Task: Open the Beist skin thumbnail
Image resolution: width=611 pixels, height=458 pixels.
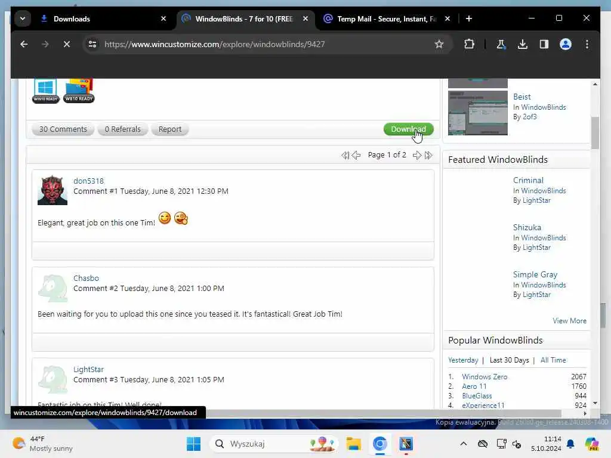Action: click(x=478, y=113)
